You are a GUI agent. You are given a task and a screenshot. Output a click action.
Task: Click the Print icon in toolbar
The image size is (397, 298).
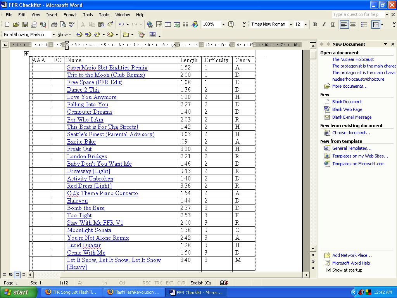pyautogui.click(x=54, y=24)
